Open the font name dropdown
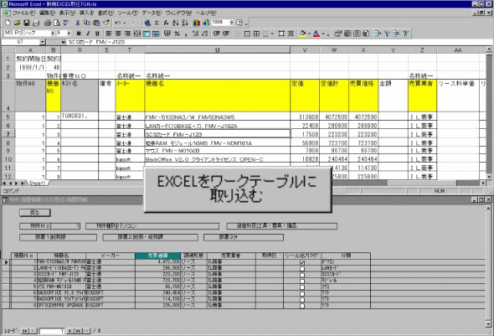 coord(53,33)
